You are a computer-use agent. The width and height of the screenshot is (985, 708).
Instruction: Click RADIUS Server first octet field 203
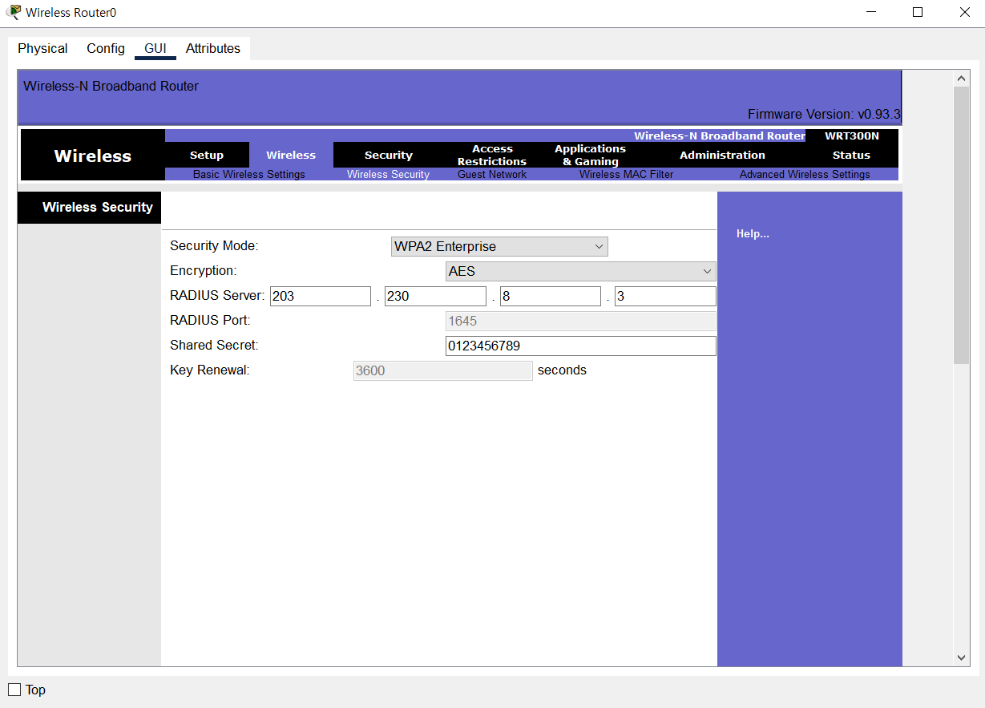321,296
